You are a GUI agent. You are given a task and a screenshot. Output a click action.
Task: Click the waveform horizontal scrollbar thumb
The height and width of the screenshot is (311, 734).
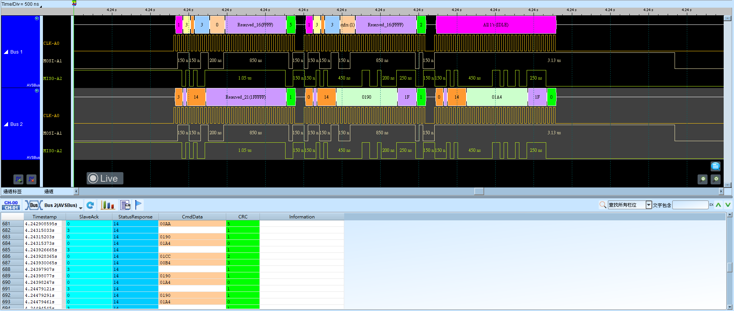tap(479, 191)
